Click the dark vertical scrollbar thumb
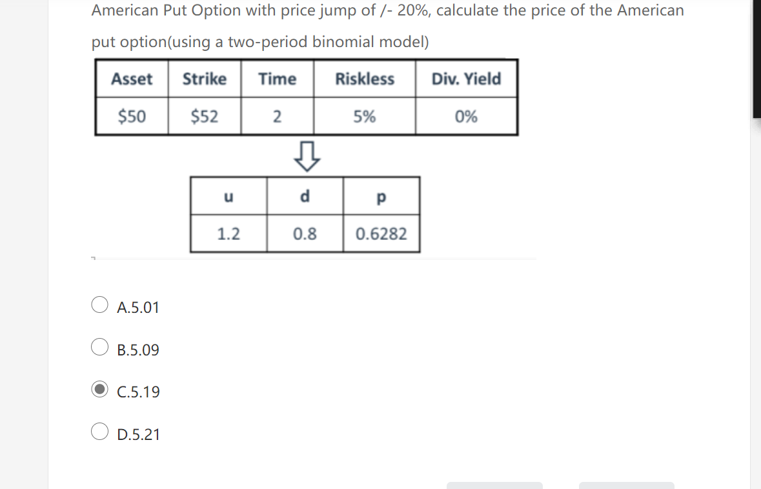The height and width of the screenshot is (489, 761). (x=756, y=58)
